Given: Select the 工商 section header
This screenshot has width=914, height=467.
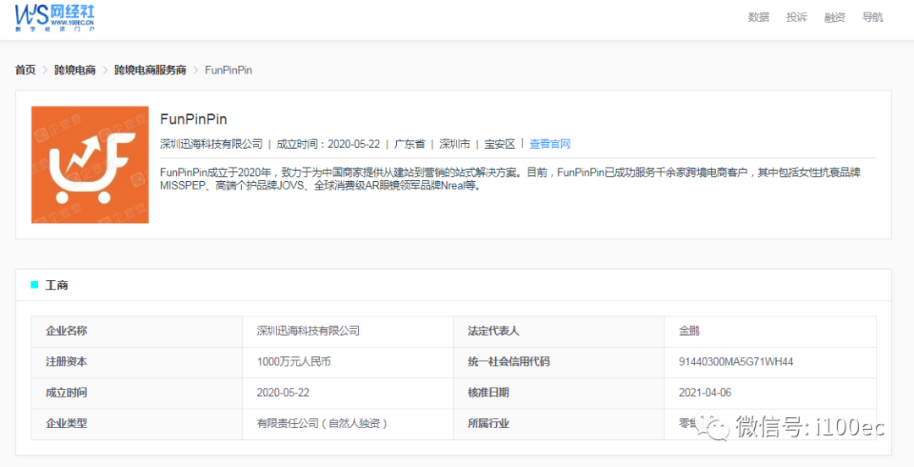Looking at the screenshot, I should pyautogui.click(x=57, y=286).
